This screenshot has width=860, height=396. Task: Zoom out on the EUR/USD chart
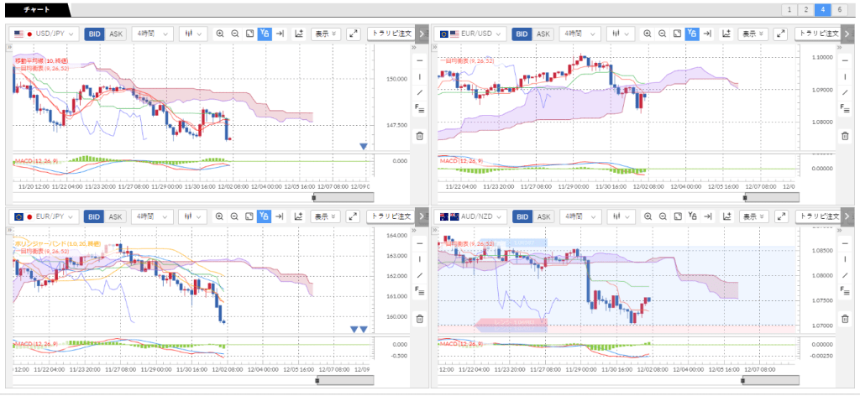tap(663, 34)
